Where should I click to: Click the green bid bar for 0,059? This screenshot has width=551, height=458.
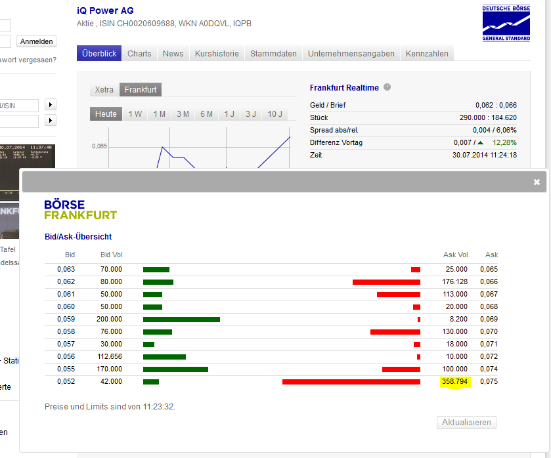[181, 320]
